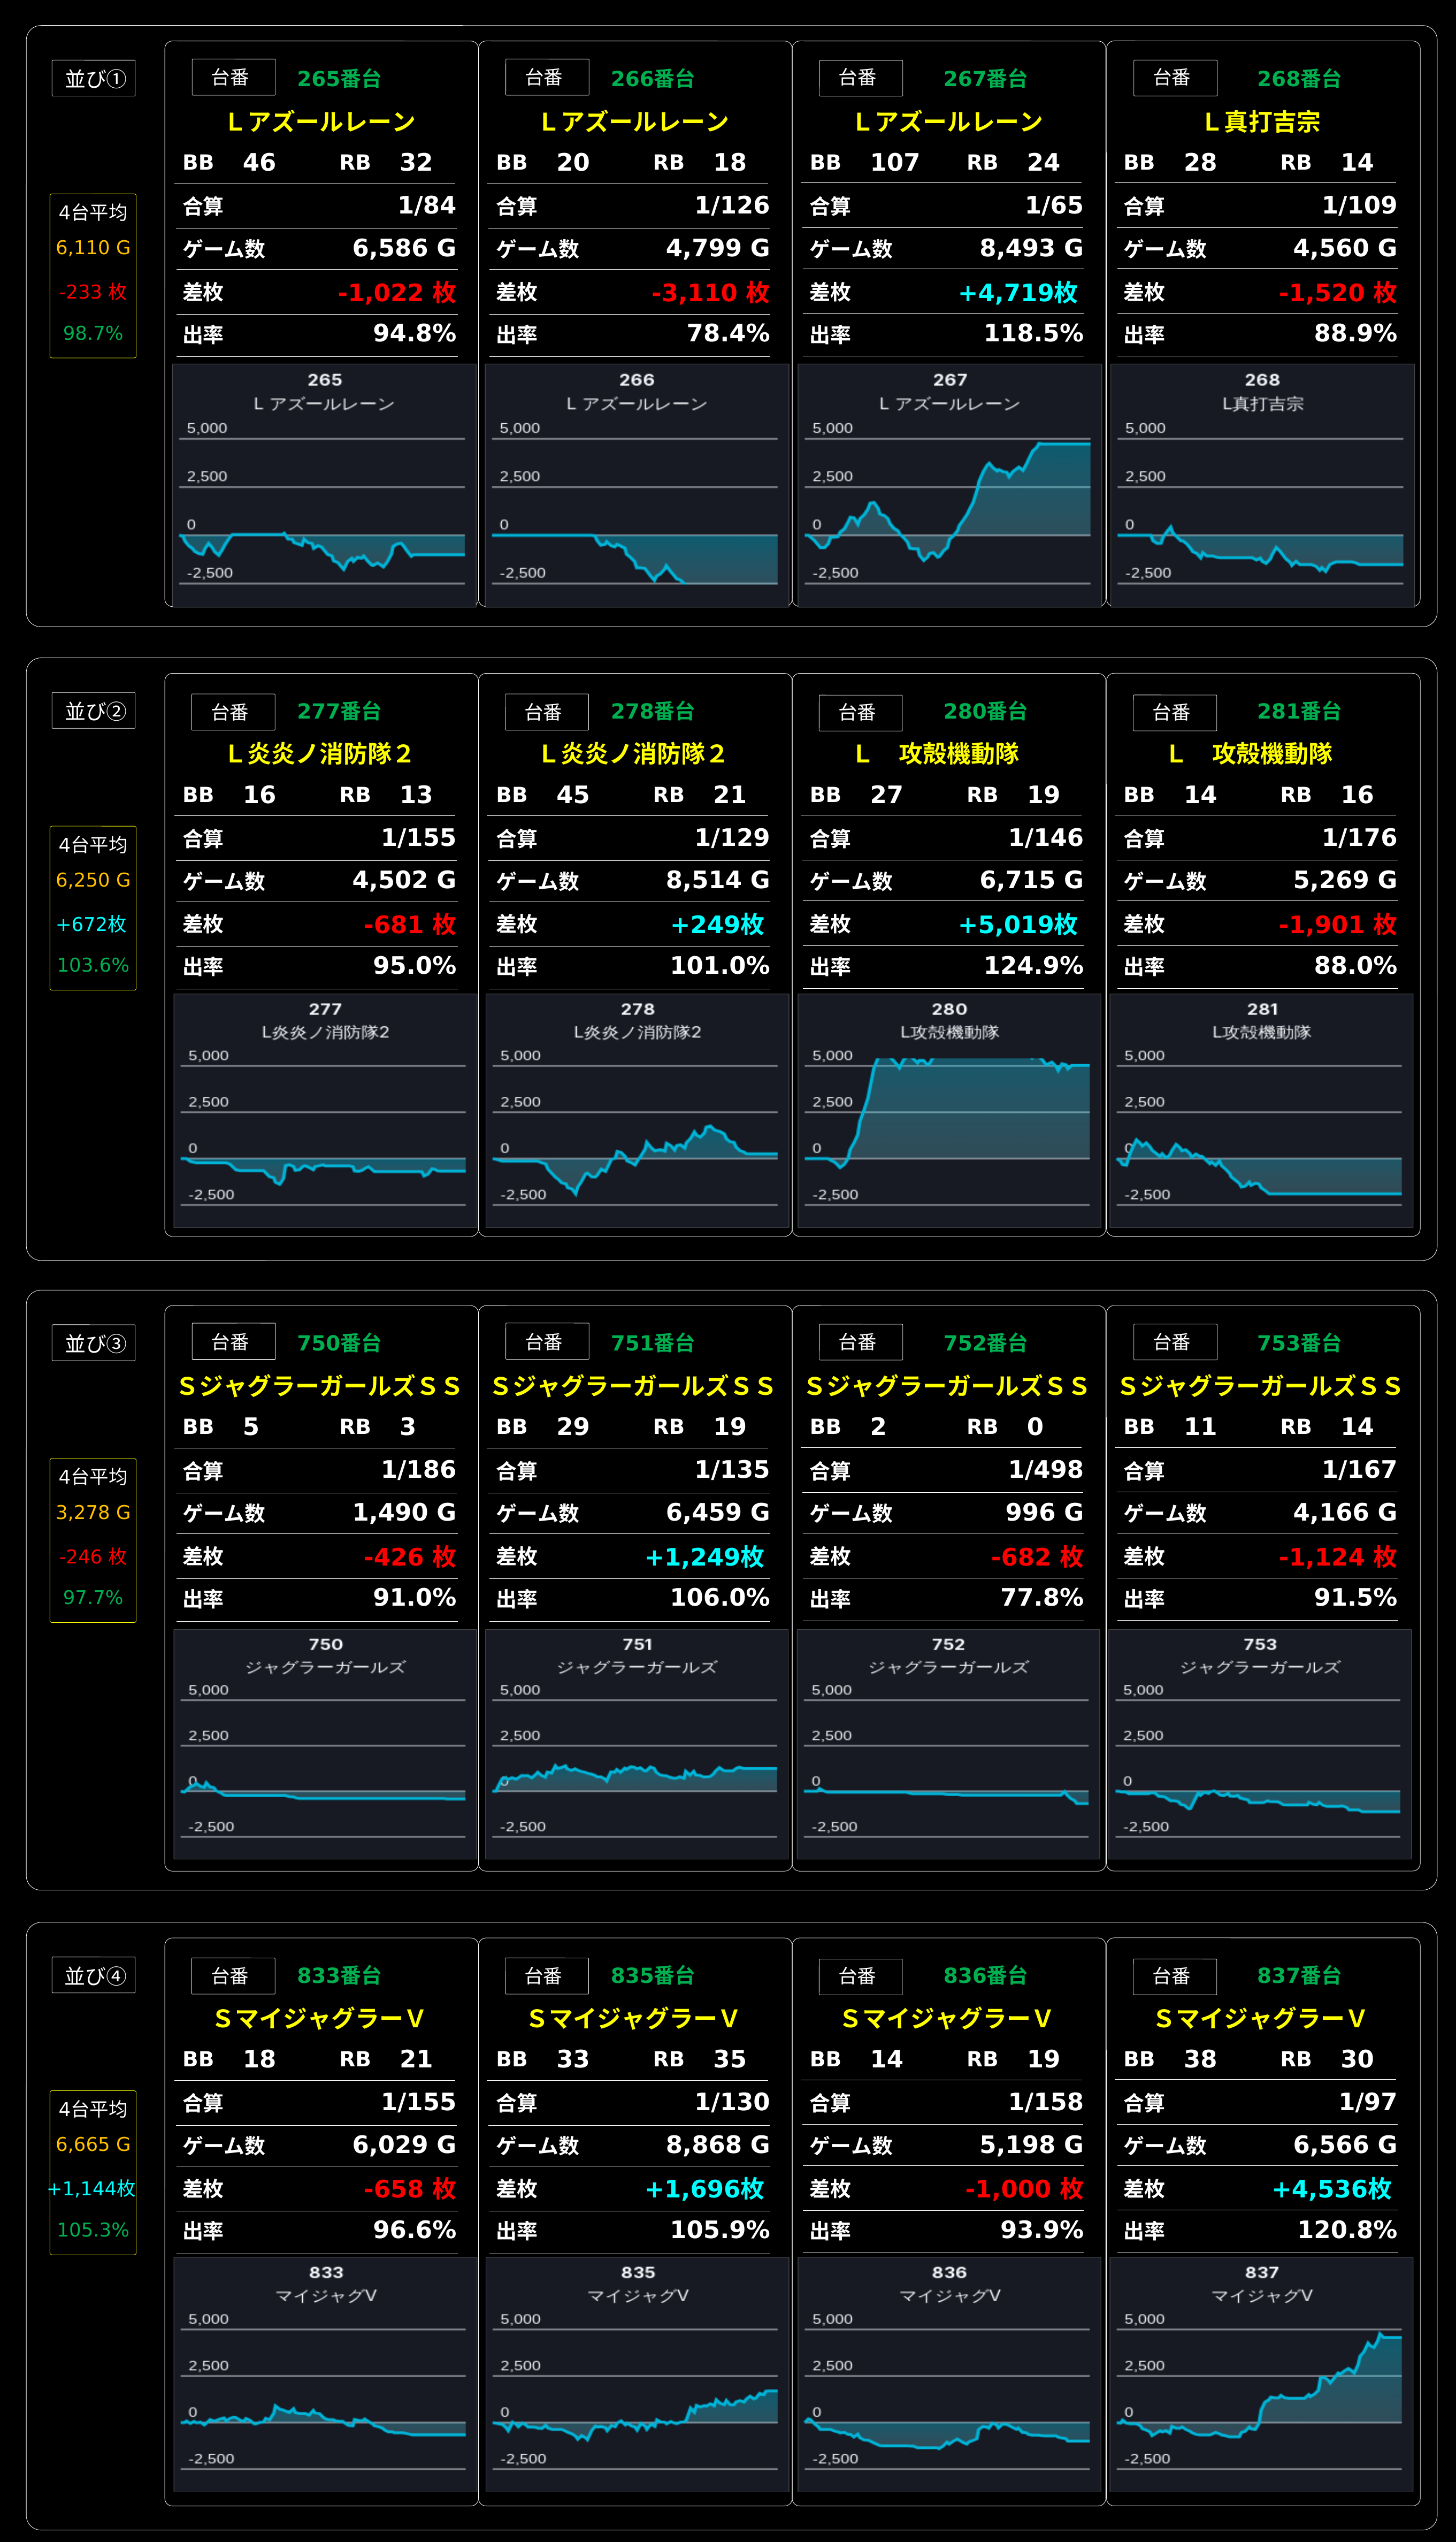Click the 並び① group label
The image size is (1456, 2542).
point(94,78)
